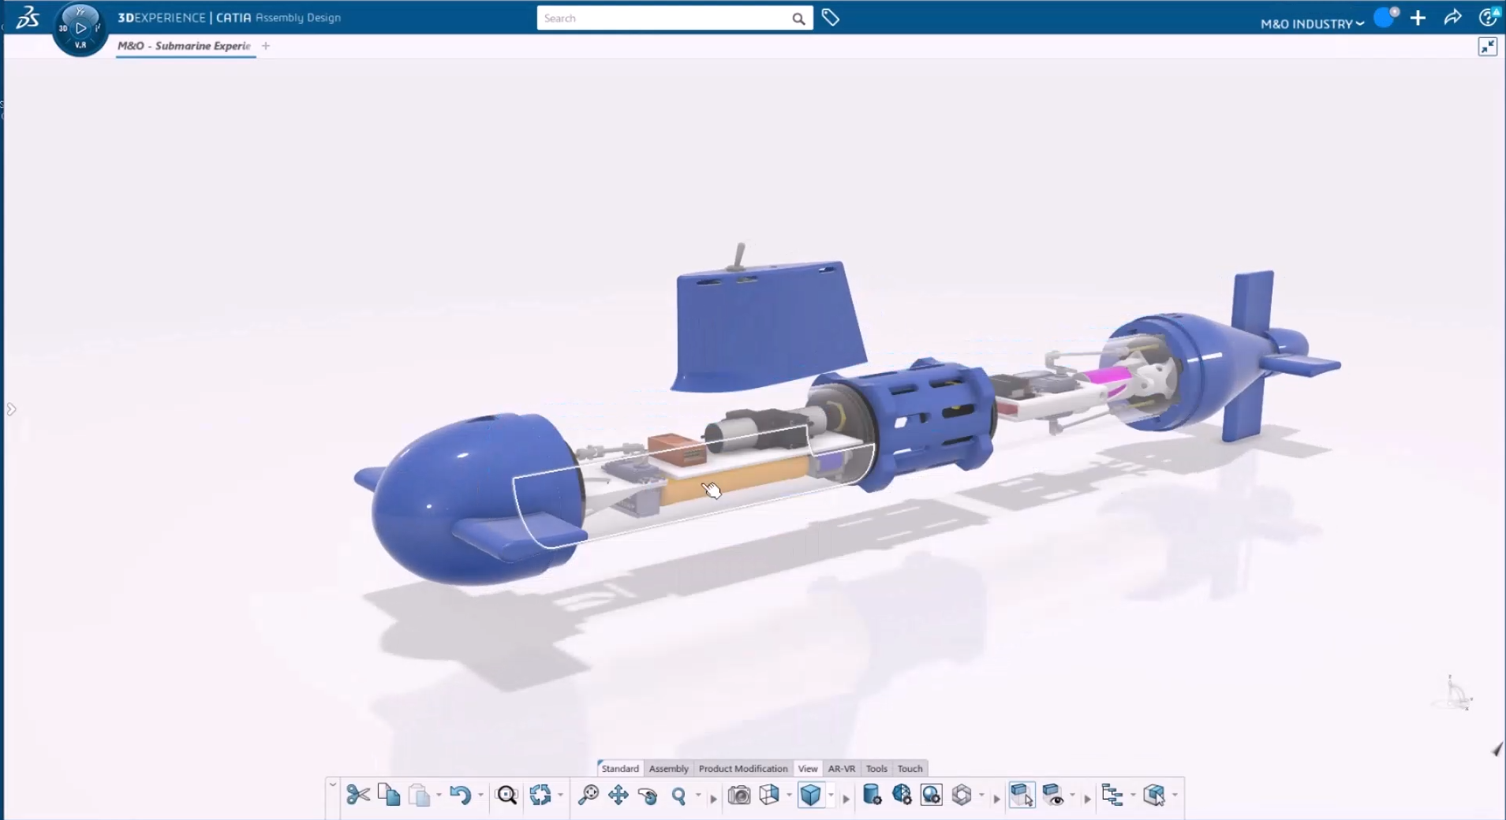Toggle the Hide/Show eye tool
Screen dimensions: 1506x820
[1052, 796]
